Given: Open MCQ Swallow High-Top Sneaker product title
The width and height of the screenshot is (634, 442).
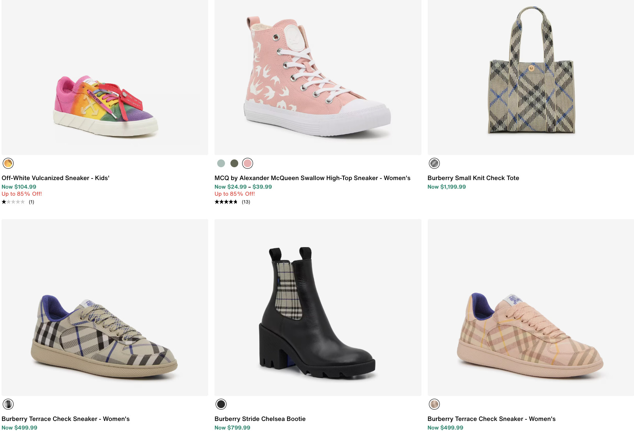Looking at the screenshot, I should pos(312,178).
